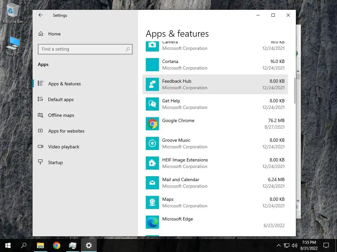Click the HEIF Image Extensions icon
337x252 pixels.
[152, 163]
